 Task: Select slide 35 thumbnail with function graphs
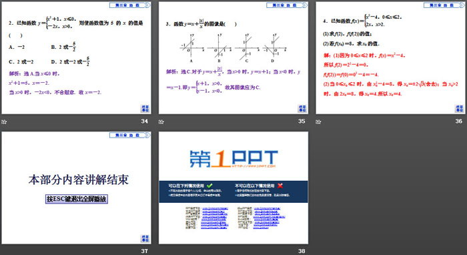coord(233,58)
